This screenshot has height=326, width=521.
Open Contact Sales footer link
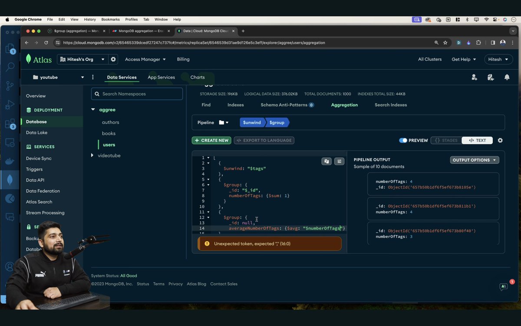[224, 284]
